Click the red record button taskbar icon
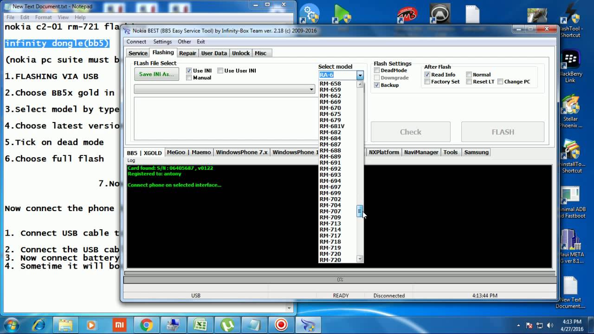594x334 pixels. [x=281, y=324]
